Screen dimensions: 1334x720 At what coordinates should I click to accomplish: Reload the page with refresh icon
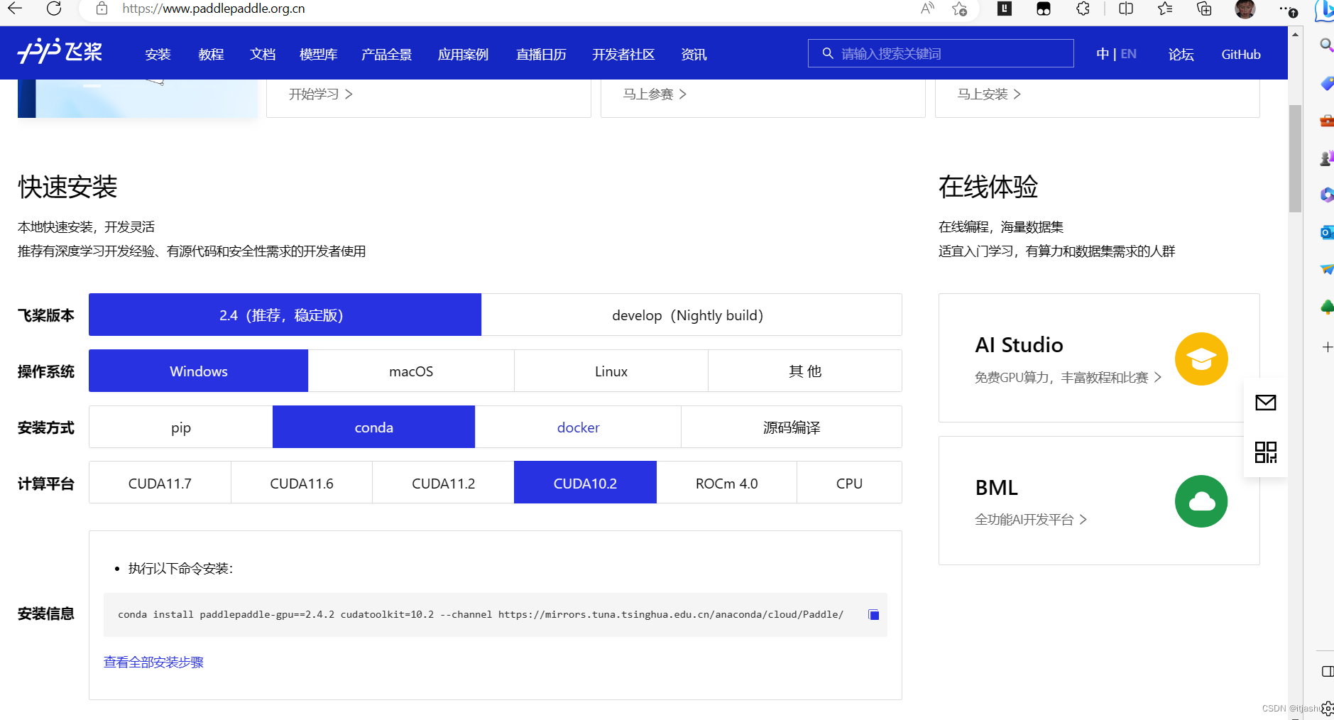pyautogui.click(x=54, y=9)
